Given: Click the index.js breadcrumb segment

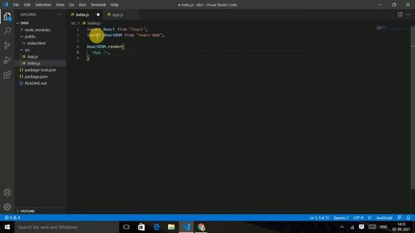Looking at the screenshot, I should tap(93, 23).
